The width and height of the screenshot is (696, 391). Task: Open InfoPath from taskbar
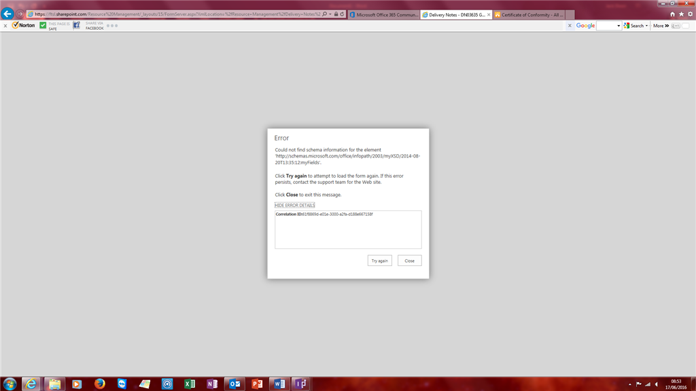click(300, 384)
